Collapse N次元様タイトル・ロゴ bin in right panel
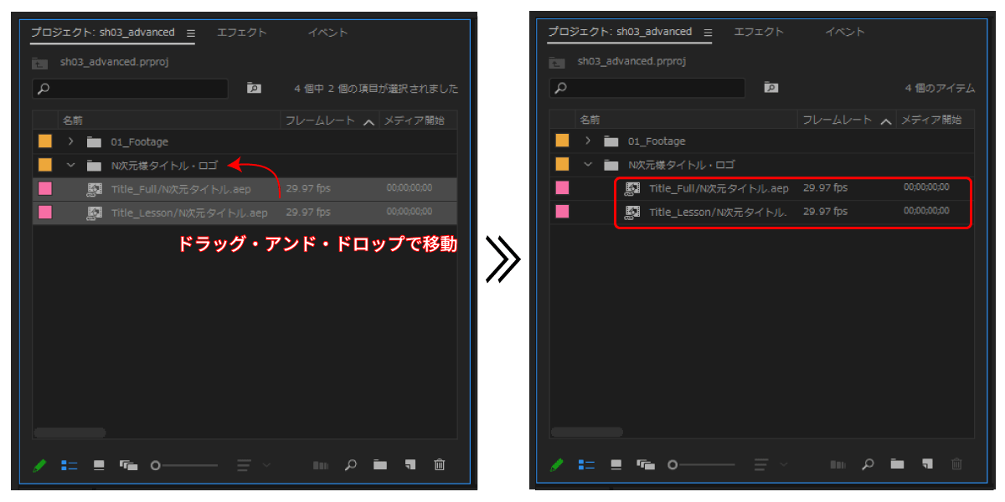This screenshot has width=1005, height=502. pyautogui.click(x=589, y=165)
